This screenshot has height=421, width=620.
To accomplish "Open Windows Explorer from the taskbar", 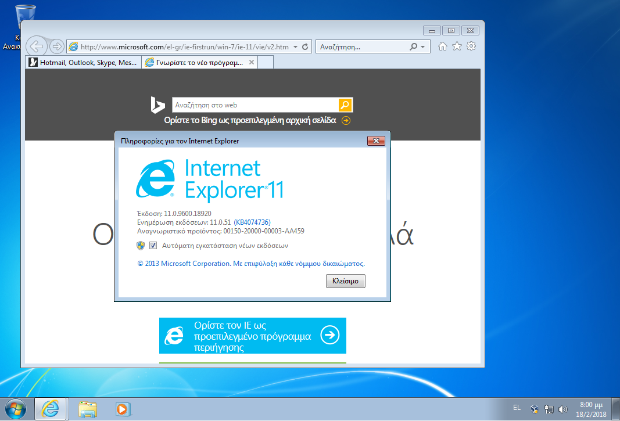I will 88,409.
